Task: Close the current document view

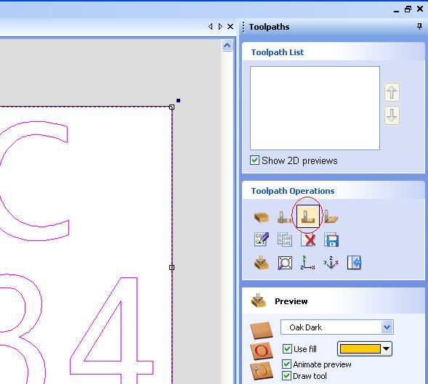Action: point(230,26)
